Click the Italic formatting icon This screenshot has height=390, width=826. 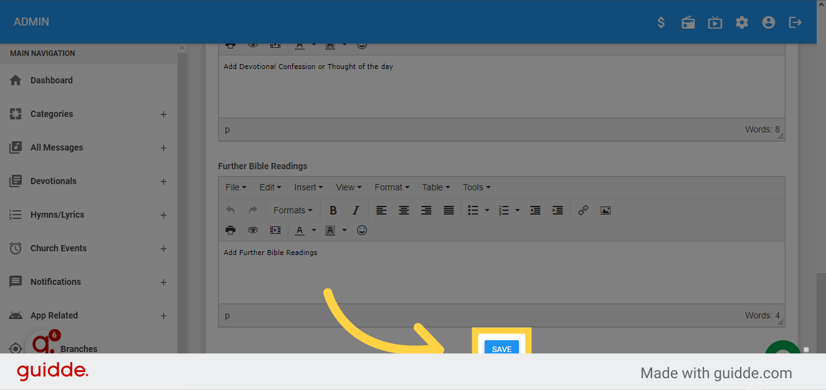(x=356, y=210)
